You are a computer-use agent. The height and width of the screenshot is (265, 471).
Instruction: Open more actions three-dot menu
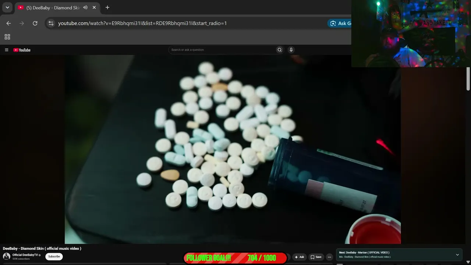tap(329, 257)
